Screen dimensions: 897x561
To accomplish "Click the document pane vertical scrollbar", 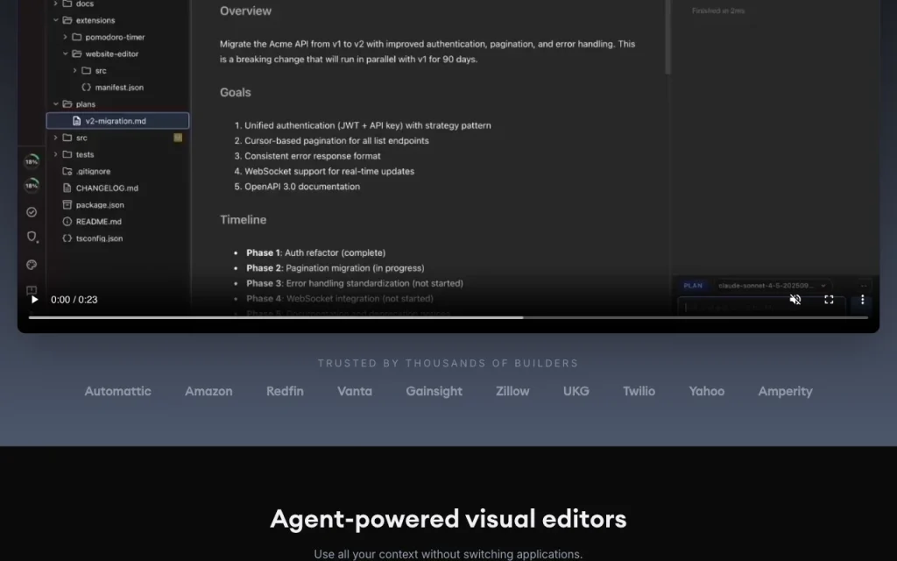I will coord(667,37).
